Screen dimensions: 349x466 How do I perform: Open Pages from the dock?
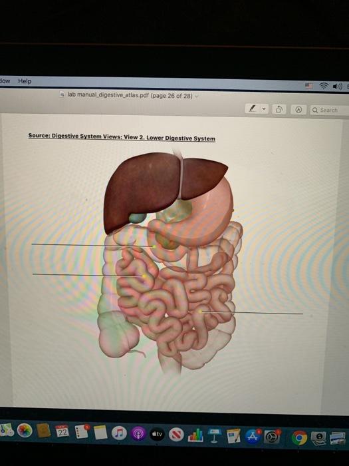(x=233, y=436)
